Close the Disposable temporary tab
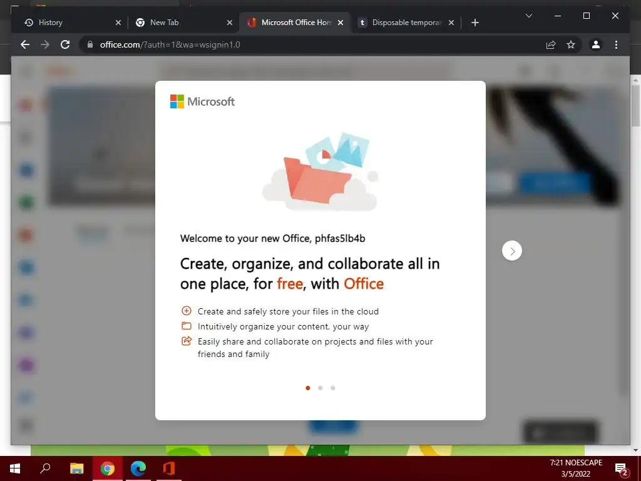This screenshot has width=641, height=481. [x=451, y=23]
